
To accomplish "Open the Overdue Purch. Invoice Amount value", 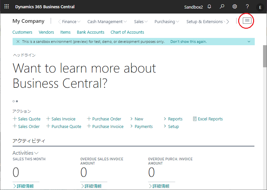I will 151,172.
